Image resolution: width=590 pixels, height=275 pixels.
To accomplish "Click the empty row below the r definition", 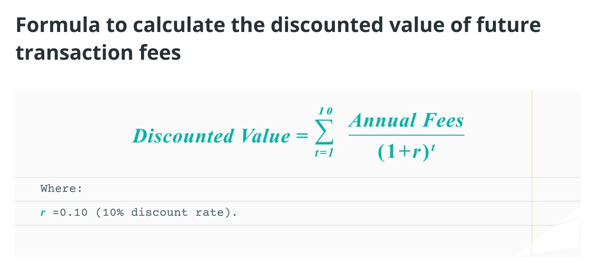I will (273, 241).
